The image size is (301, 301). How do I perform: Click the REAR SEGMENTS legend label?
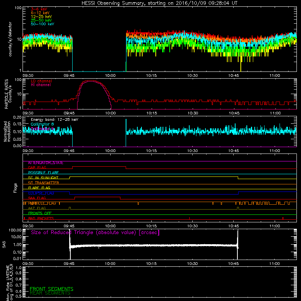[x=50, y=293]
